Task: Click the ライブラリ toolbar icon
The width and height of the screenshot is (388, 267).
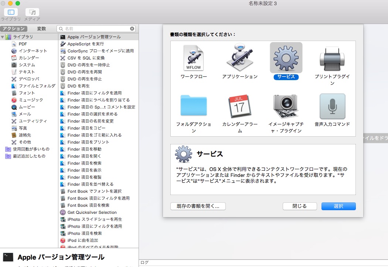Action: point(11,13)
